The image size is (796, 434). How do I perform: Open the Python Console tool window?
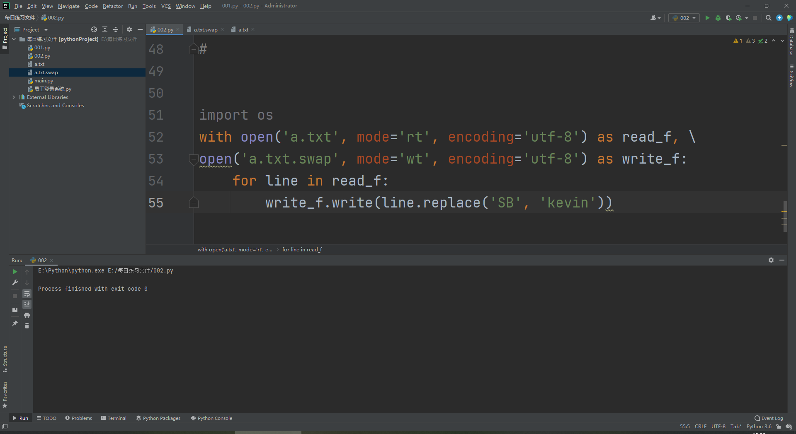211,418
